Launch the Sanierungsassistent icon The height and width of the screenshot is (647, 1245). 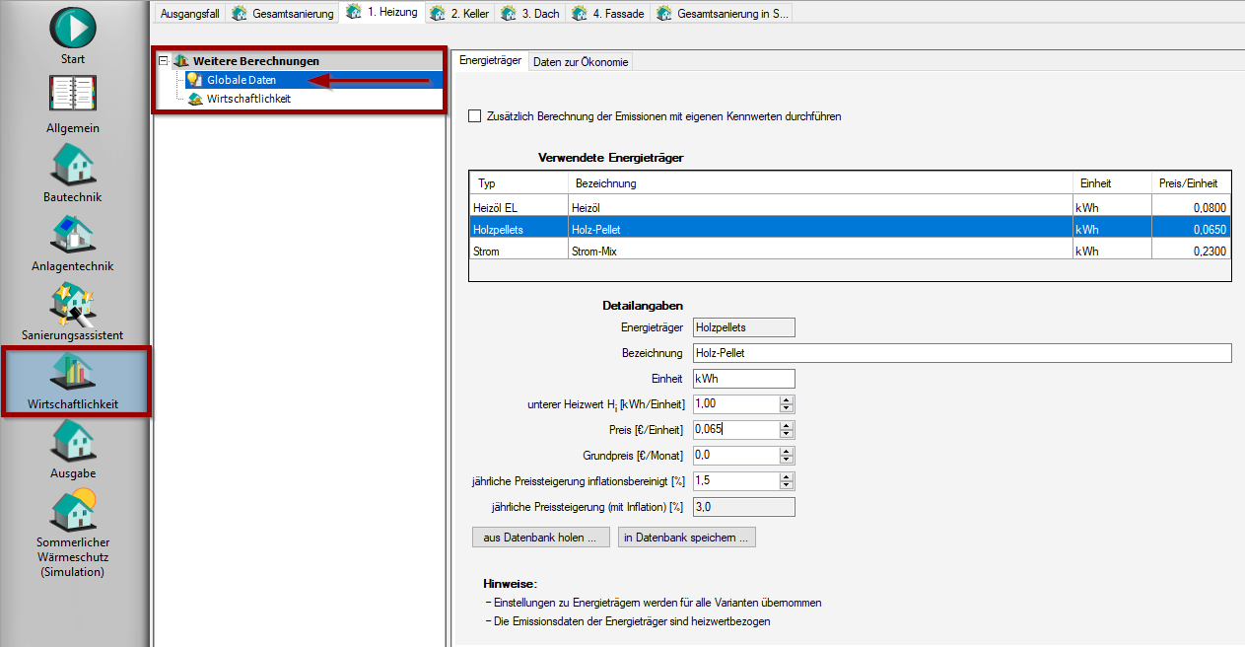pos(73,303)
